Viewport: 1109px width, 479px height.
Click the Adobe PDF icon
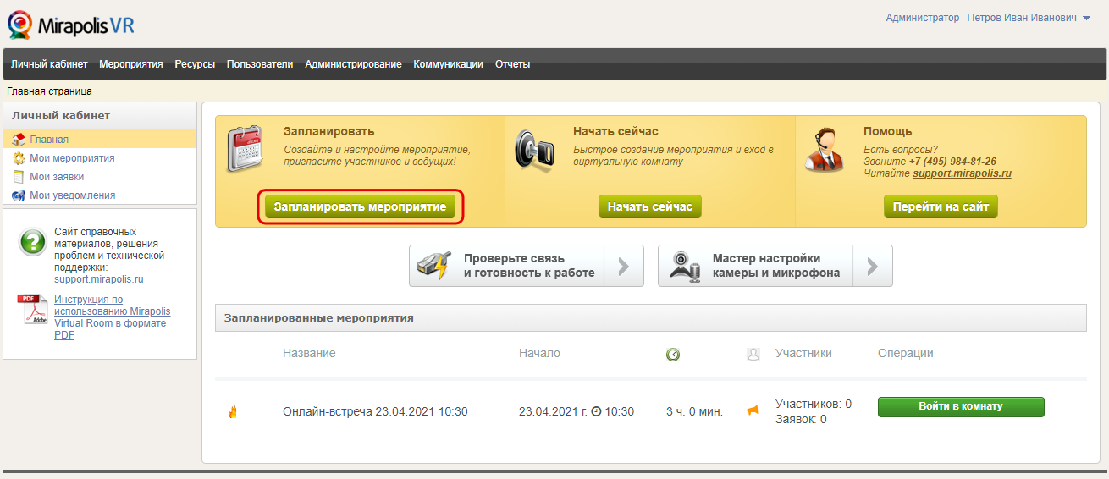(33, 310)
